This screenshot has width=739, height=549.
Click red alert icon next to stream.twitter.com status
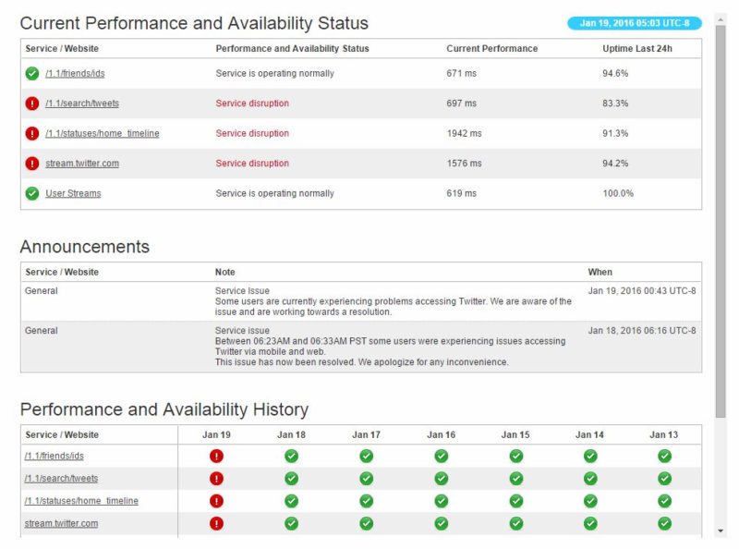click(32, 164)
